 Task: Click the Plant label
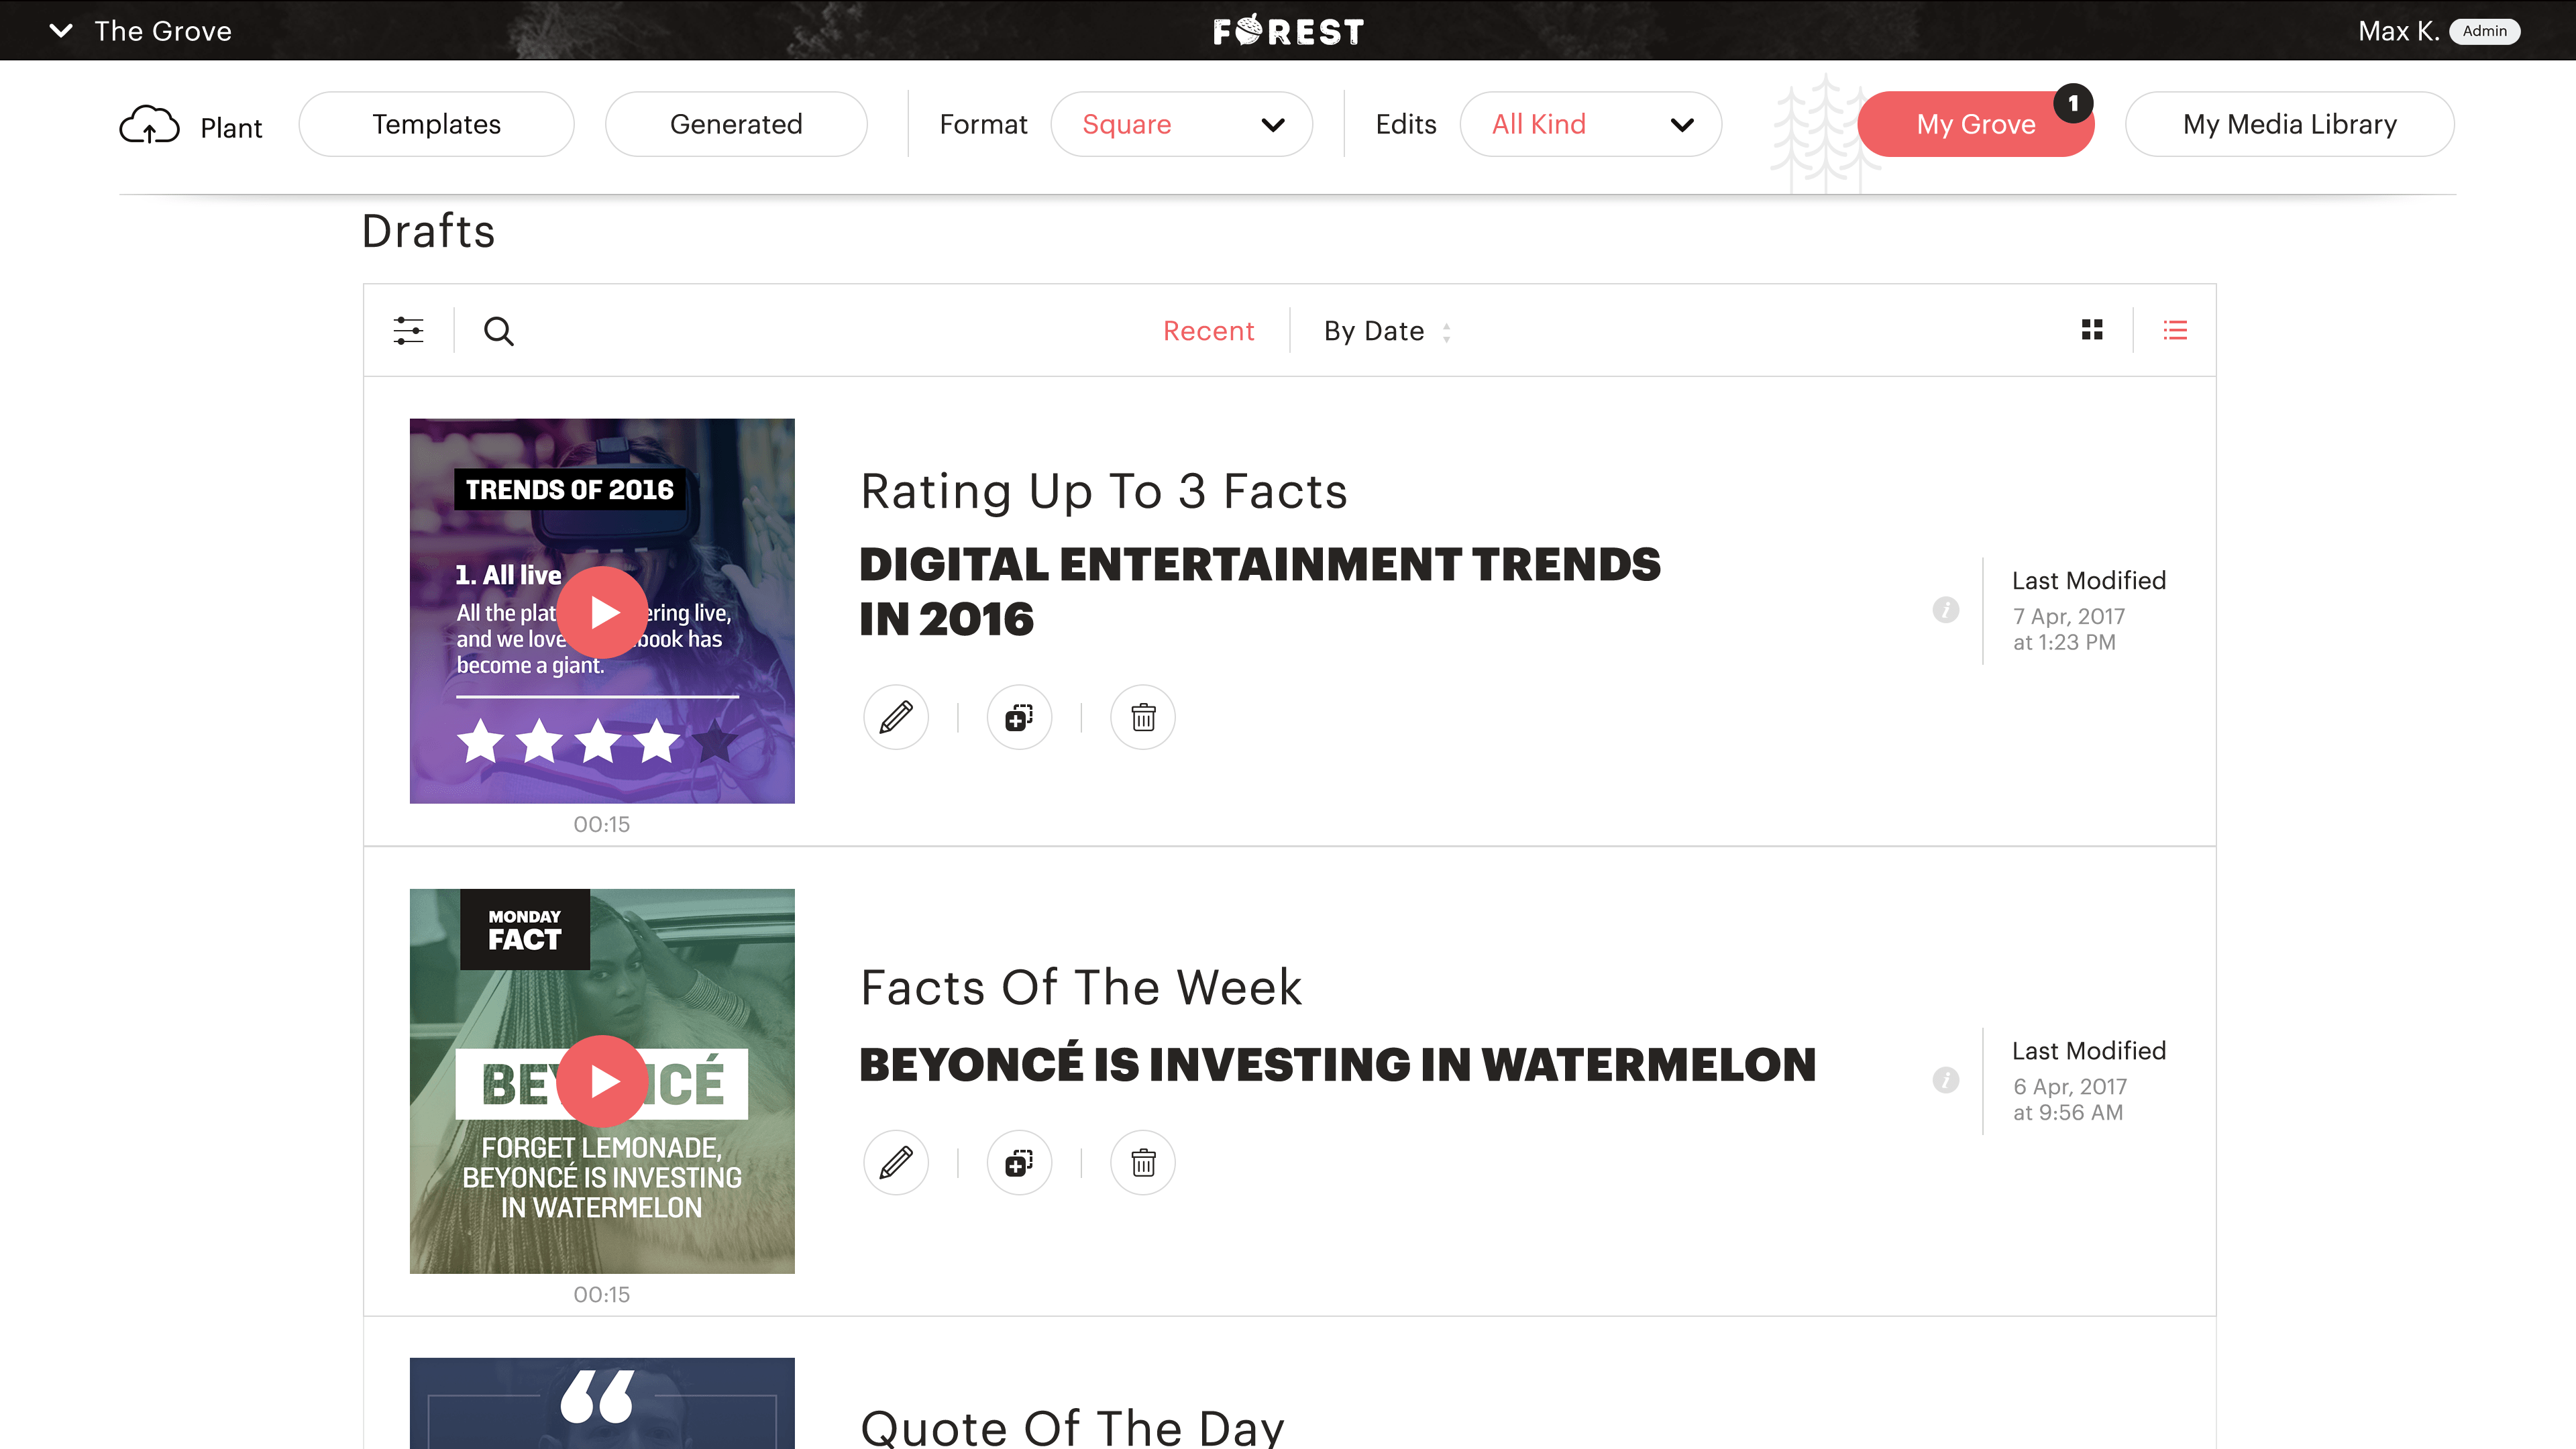coord(231,128)
